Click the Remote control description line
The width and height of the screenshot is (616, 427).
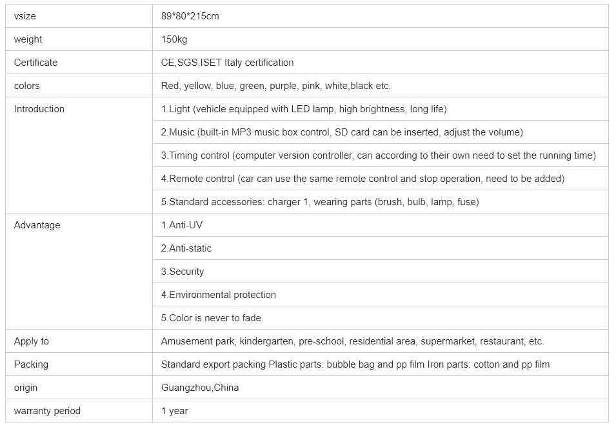363,179
